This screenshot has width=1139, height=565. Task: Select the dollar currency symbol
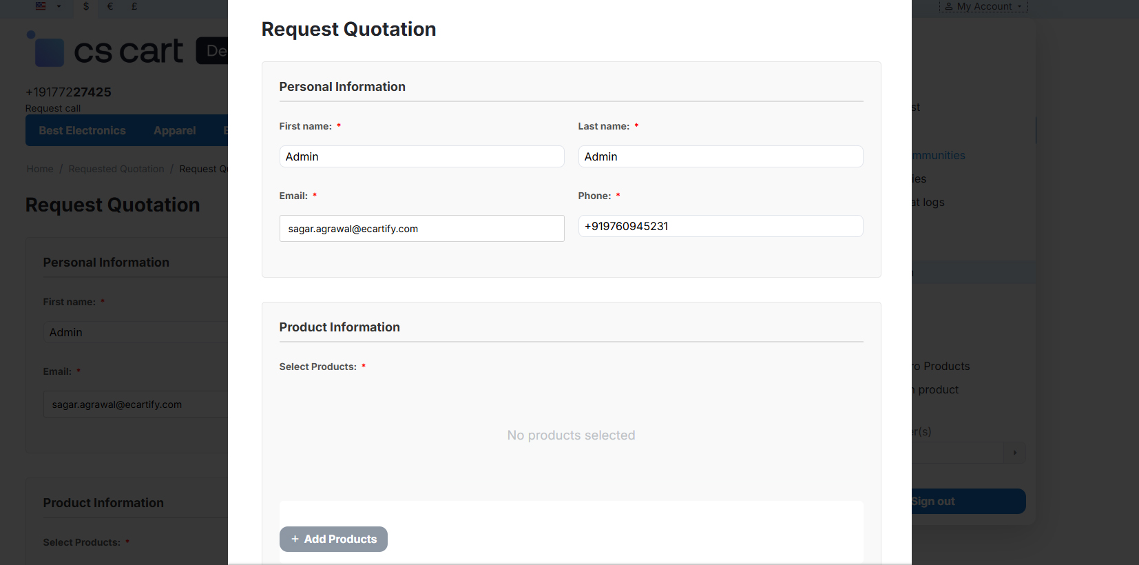point(86,6)
